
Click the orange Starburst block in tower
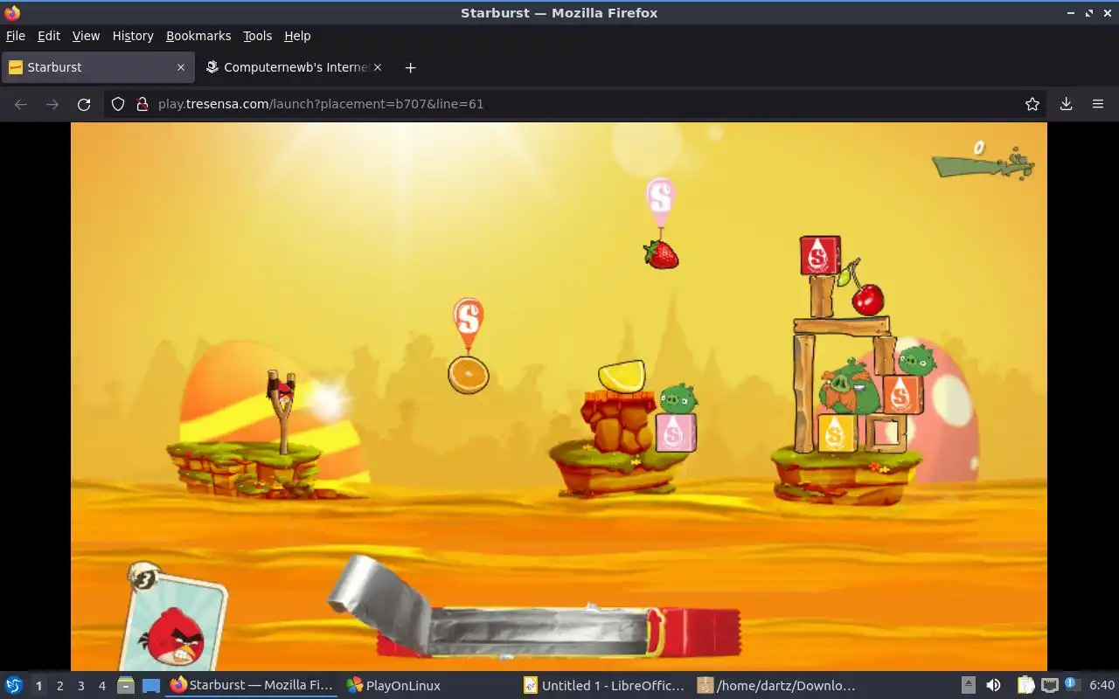[902, 394]
